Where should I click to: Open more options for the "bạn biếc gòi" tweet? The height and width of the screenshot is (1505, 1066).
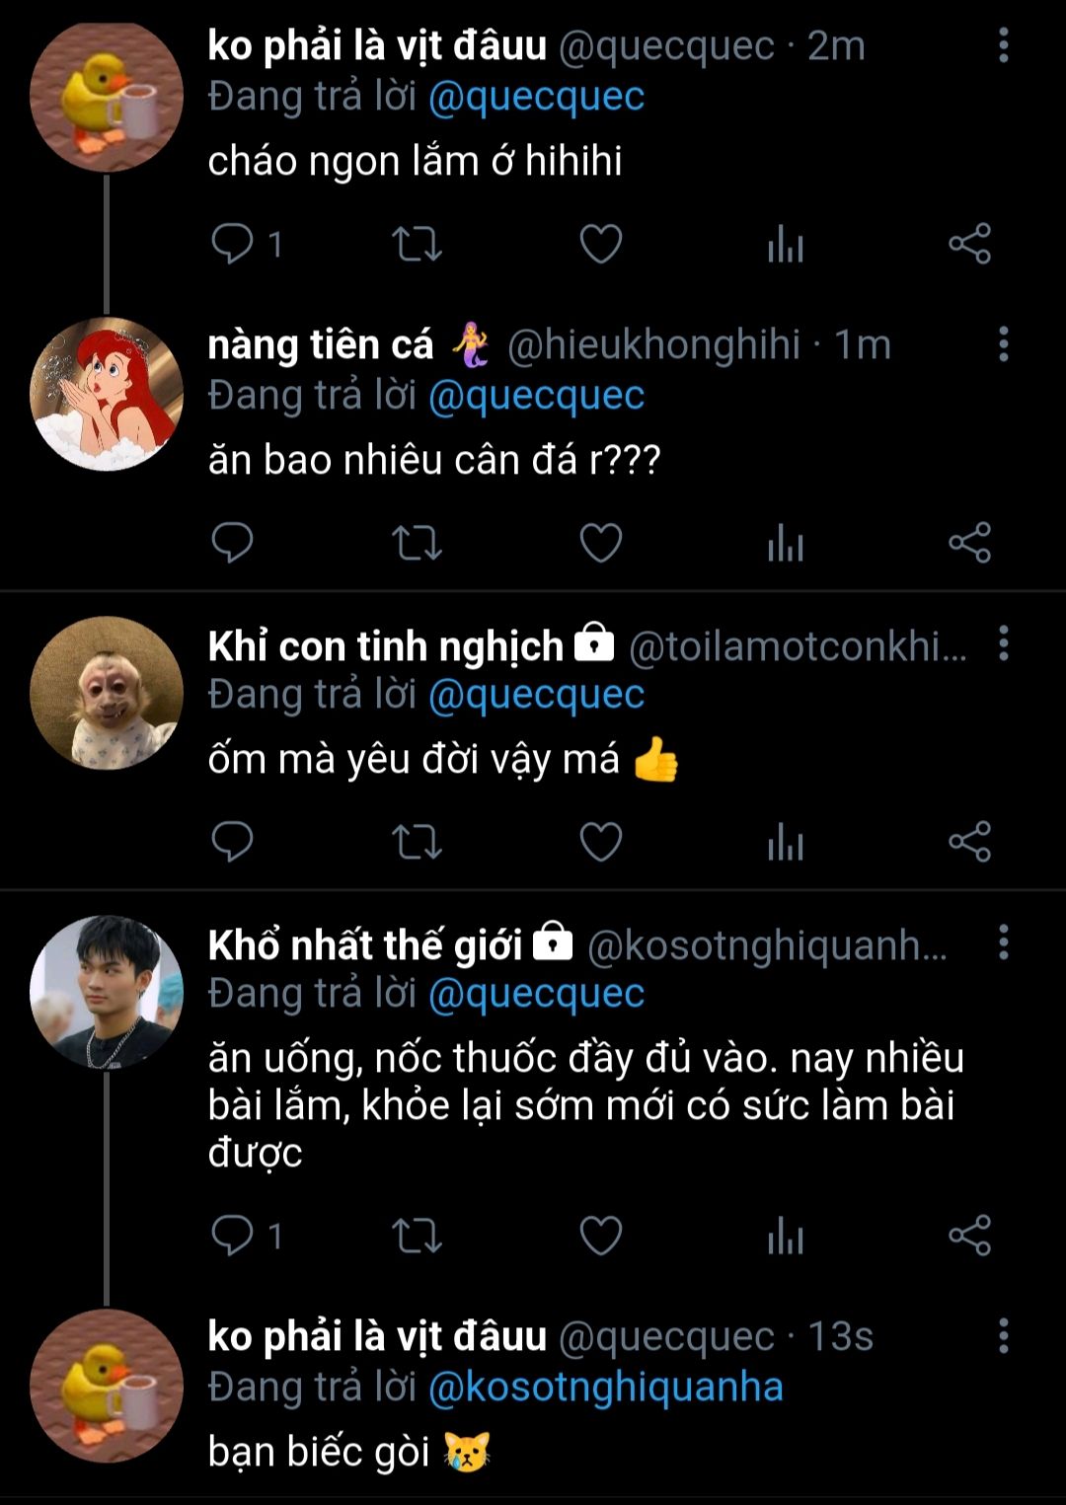point(1003,1335)
